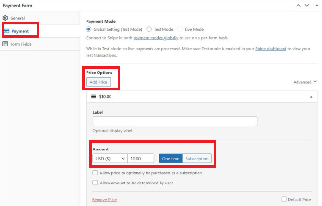Image resolution: width=322 pixels, height=206 pixels.
Task: Click the Add Price button
Action: 99,82
